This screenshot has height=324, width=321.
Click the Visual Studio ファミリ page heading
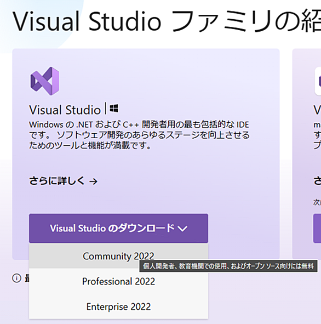pos(167,21)
